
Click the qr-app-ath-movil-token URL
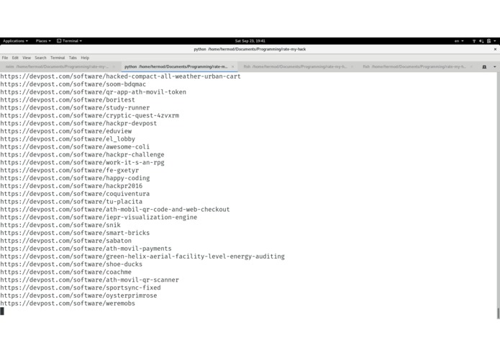93,92
